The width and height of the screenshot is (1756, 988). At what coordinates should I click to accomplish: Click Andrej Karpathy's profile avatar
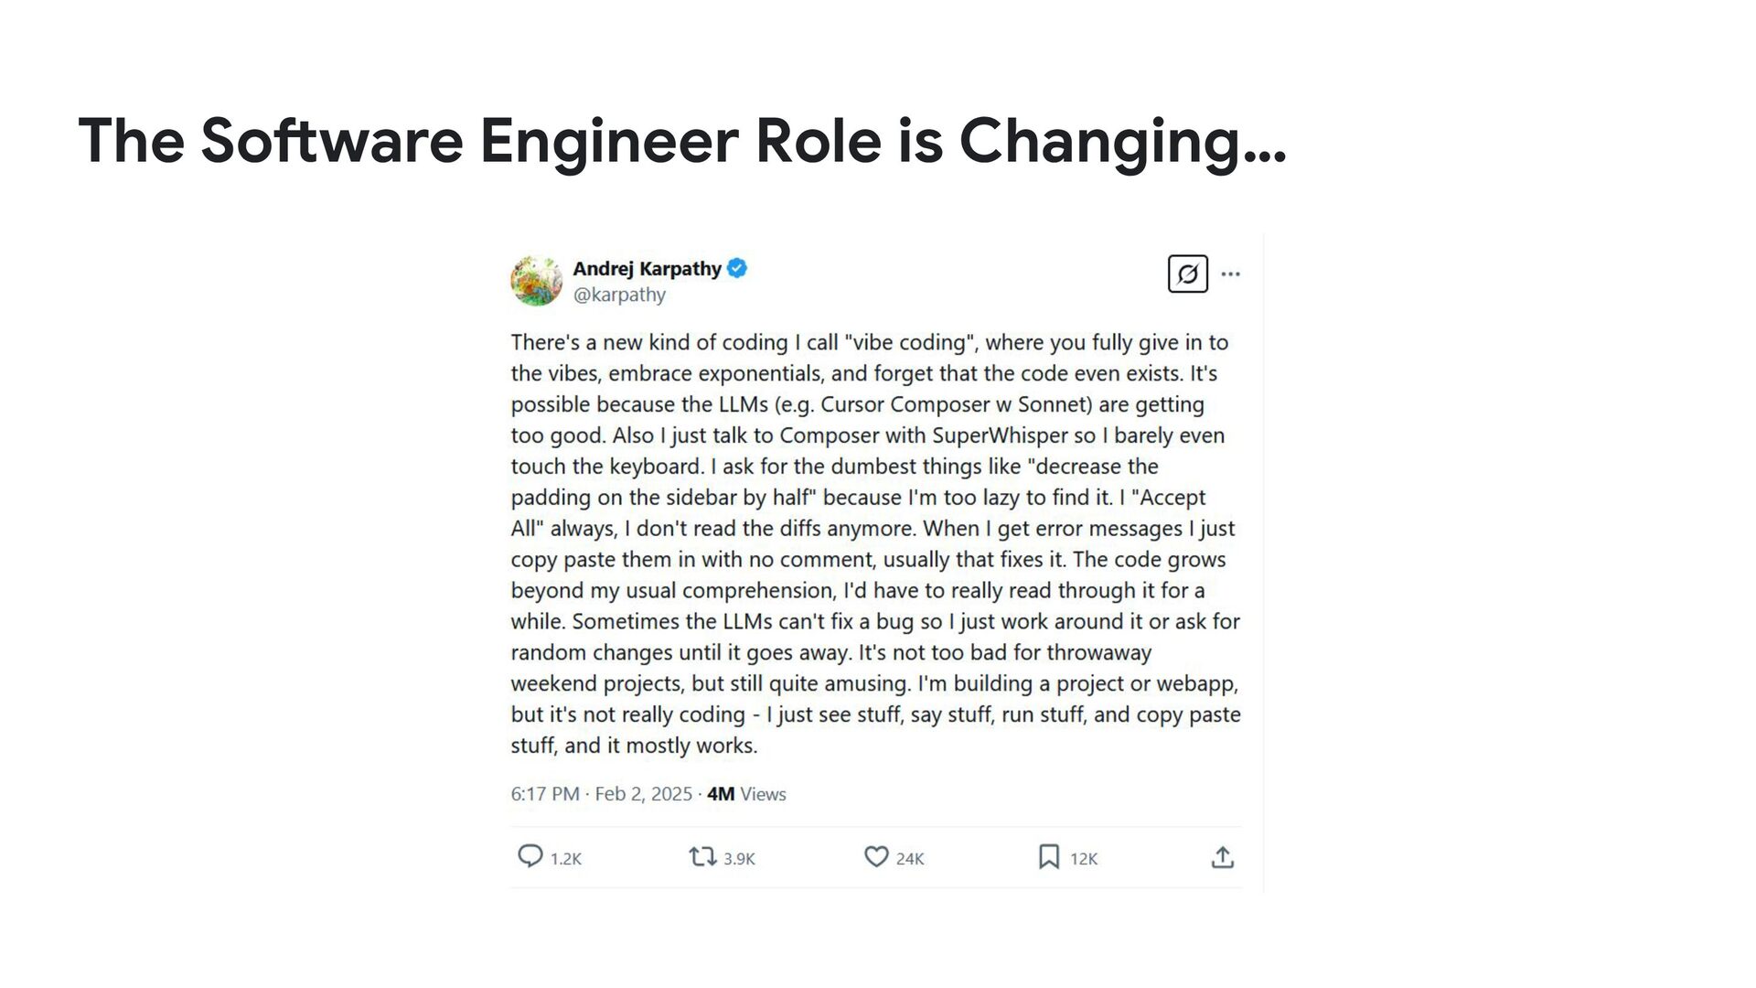click(x=536, y=280)
